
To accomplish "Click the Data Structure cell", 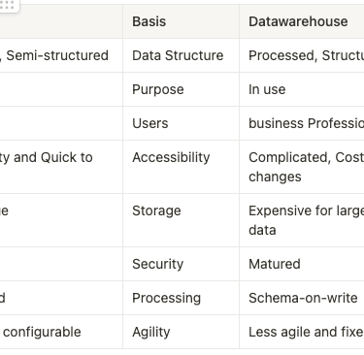I will coord(181,55).
